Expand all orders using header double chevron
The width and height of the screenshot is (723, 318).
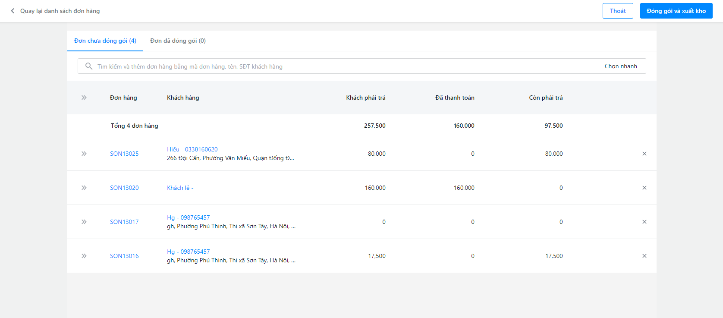point(84,98)
